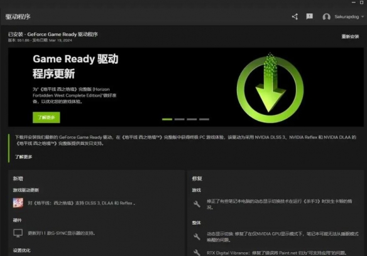Maximize the window
This screenshot has width=367, height=256.
[361, 3]
